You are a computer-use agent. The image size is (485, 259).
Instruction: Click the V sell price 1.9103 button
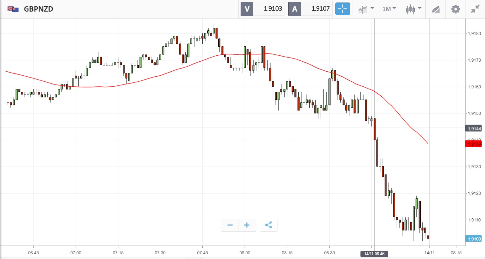pos(263,9)
